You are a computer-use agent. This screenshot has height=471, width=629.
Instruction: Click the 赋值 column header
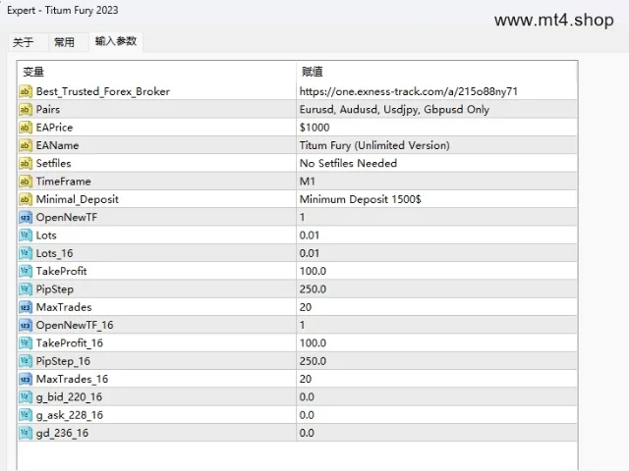pyautogui.click(x=436, y=72)
